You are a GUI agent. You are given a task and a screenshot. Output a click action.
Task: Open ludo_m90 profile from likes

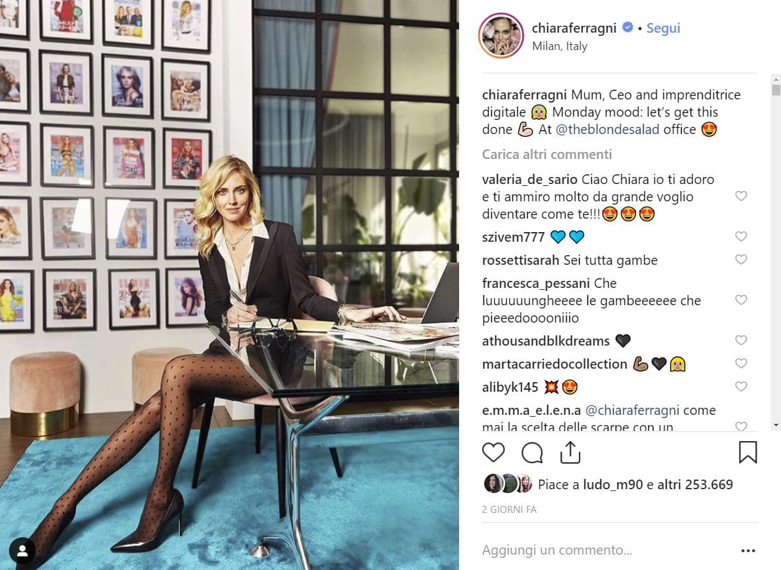pos(613,485)
